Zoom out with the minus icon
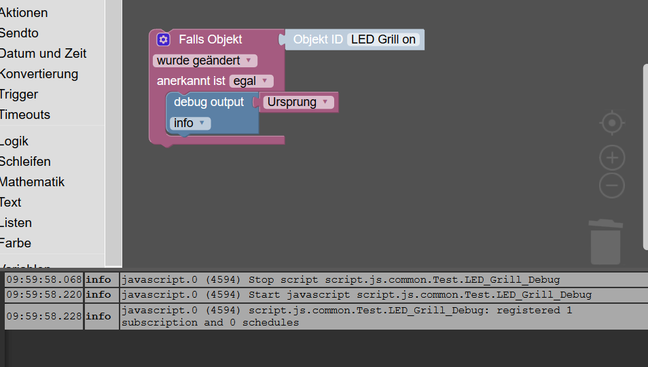Screen dimensions: 648x367 click(x=612, y=185)
